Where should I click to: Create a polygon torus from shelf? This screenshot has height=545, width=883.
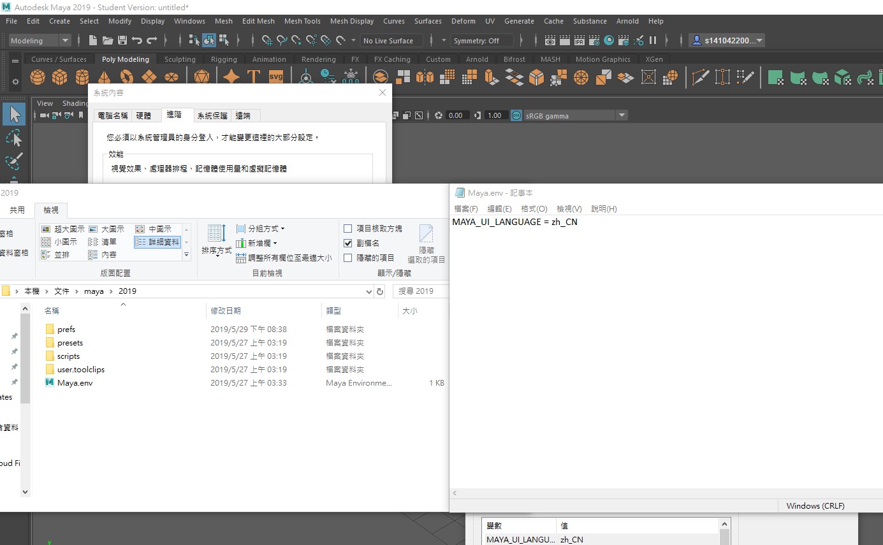127,77
